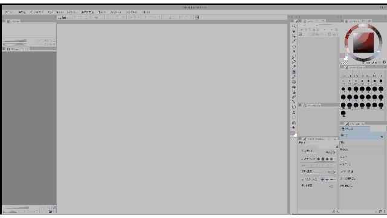Click the New file icon in command bar
387x218 pixels.
pos(60,18)
